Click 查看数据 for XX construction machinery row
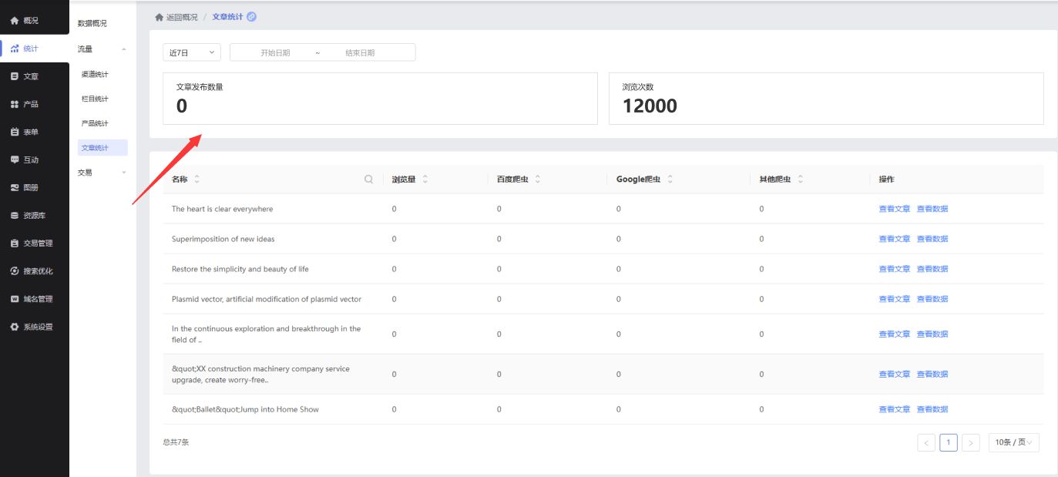Viewport: 1058px width, 477px height. (x=932, y=375)
